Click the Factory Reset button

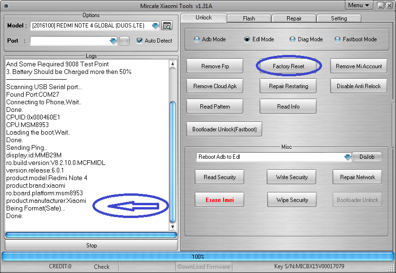click(288, 66)
